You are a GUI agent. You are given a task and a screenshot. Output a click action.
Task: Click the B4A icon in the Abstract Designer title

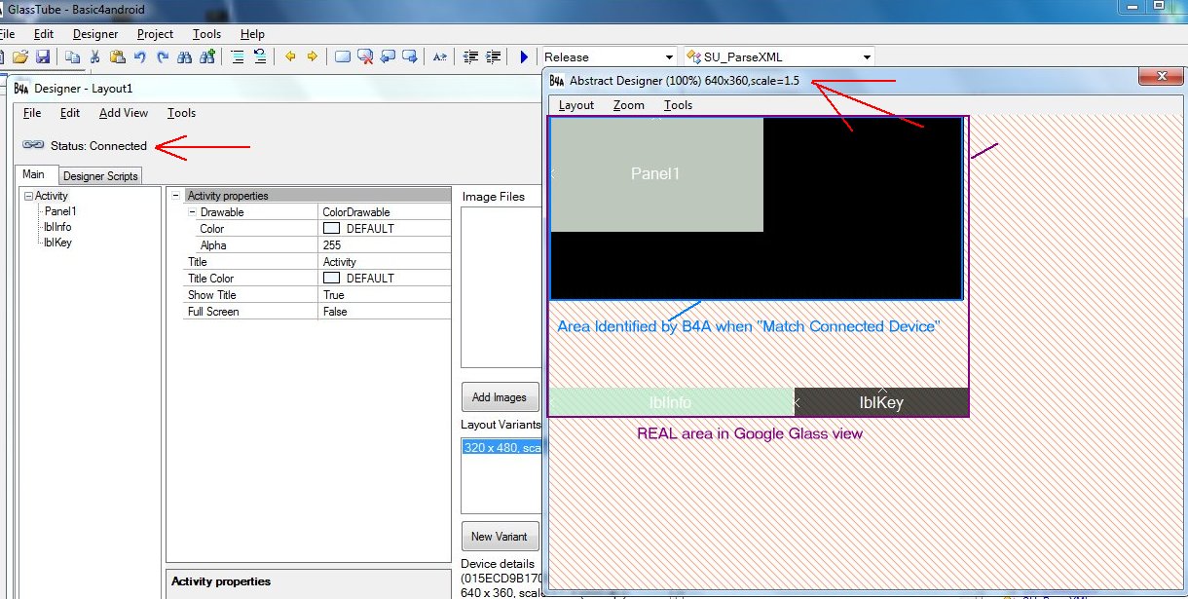pos(556,80)
